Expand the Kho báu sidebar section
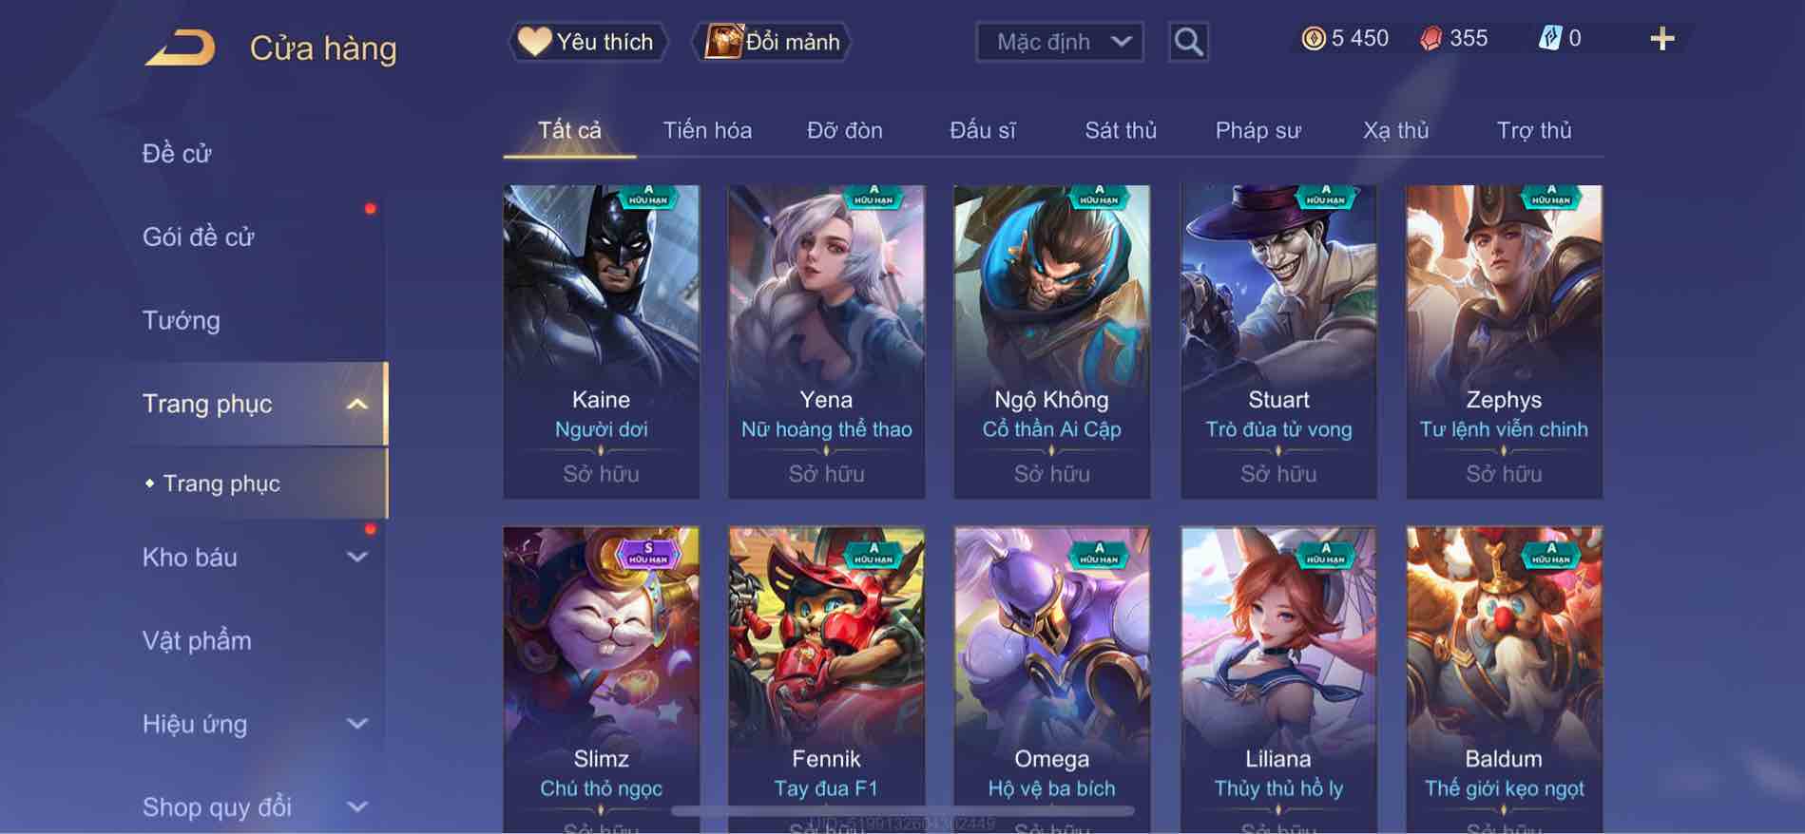Viewport: 1805px width, 834px height. click(357, 558)
